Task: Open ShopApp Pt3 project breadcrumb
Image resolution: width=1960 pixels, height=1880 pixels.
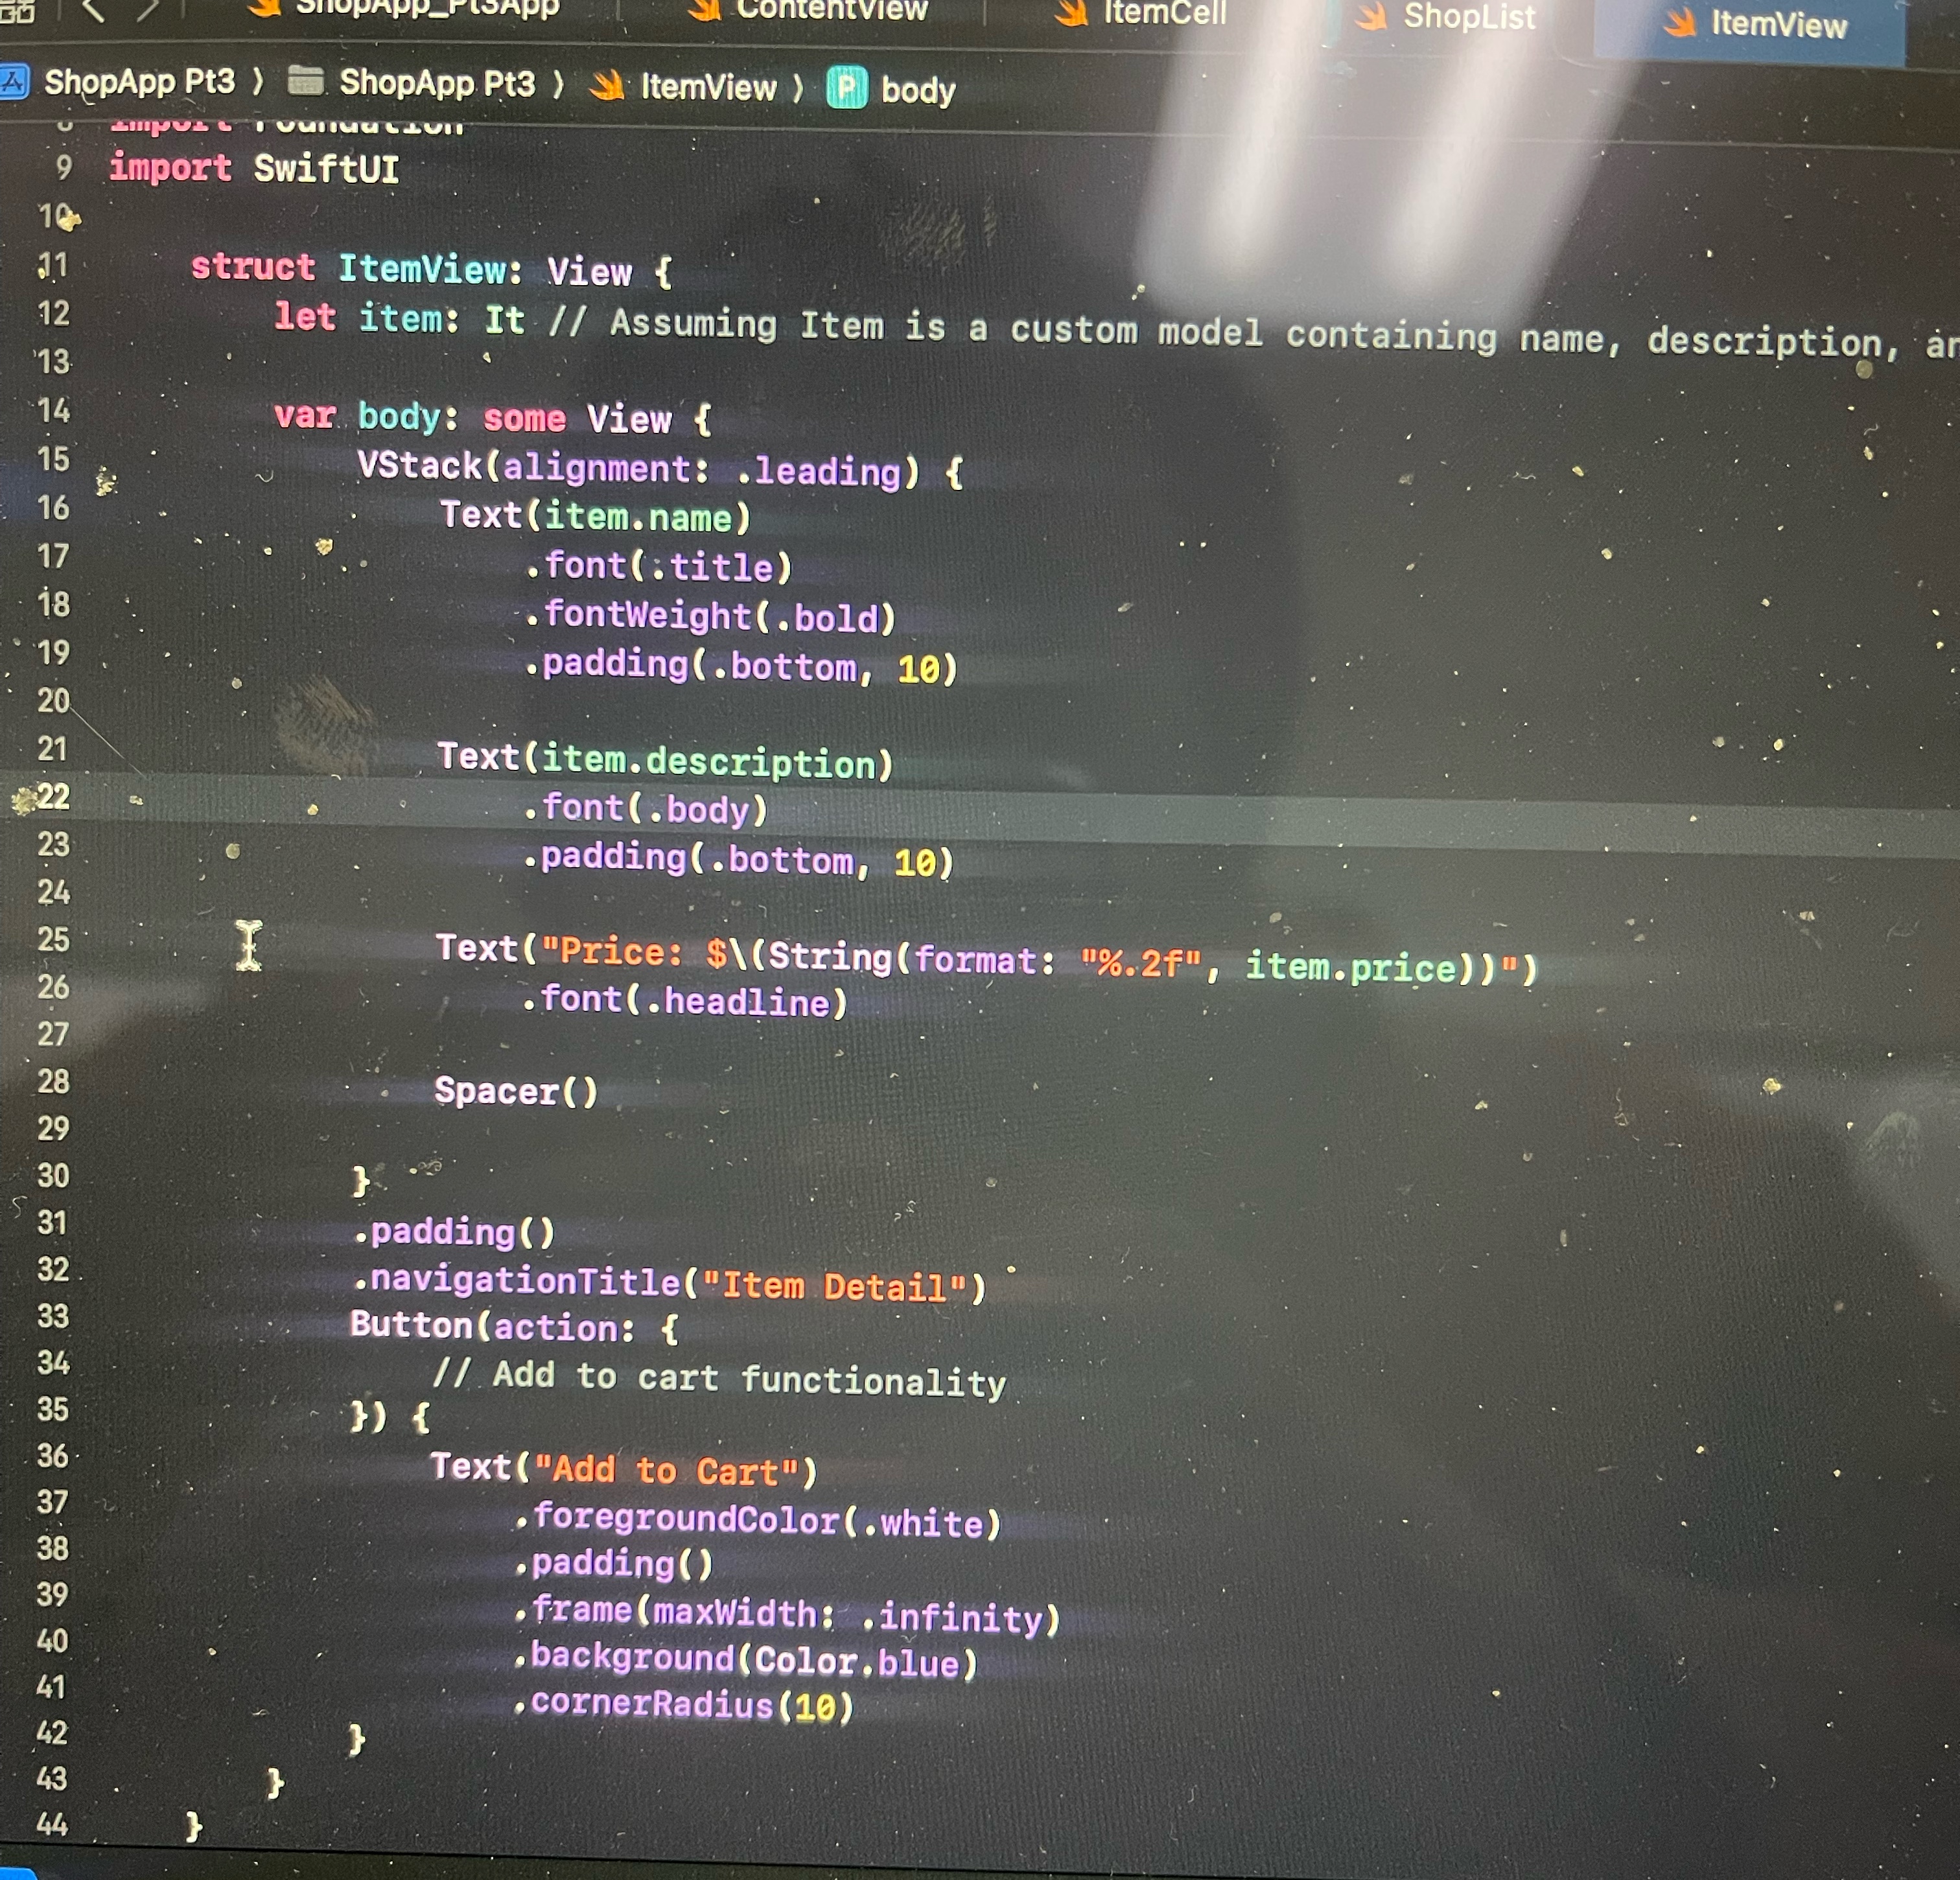Action: tap(140, 81)
